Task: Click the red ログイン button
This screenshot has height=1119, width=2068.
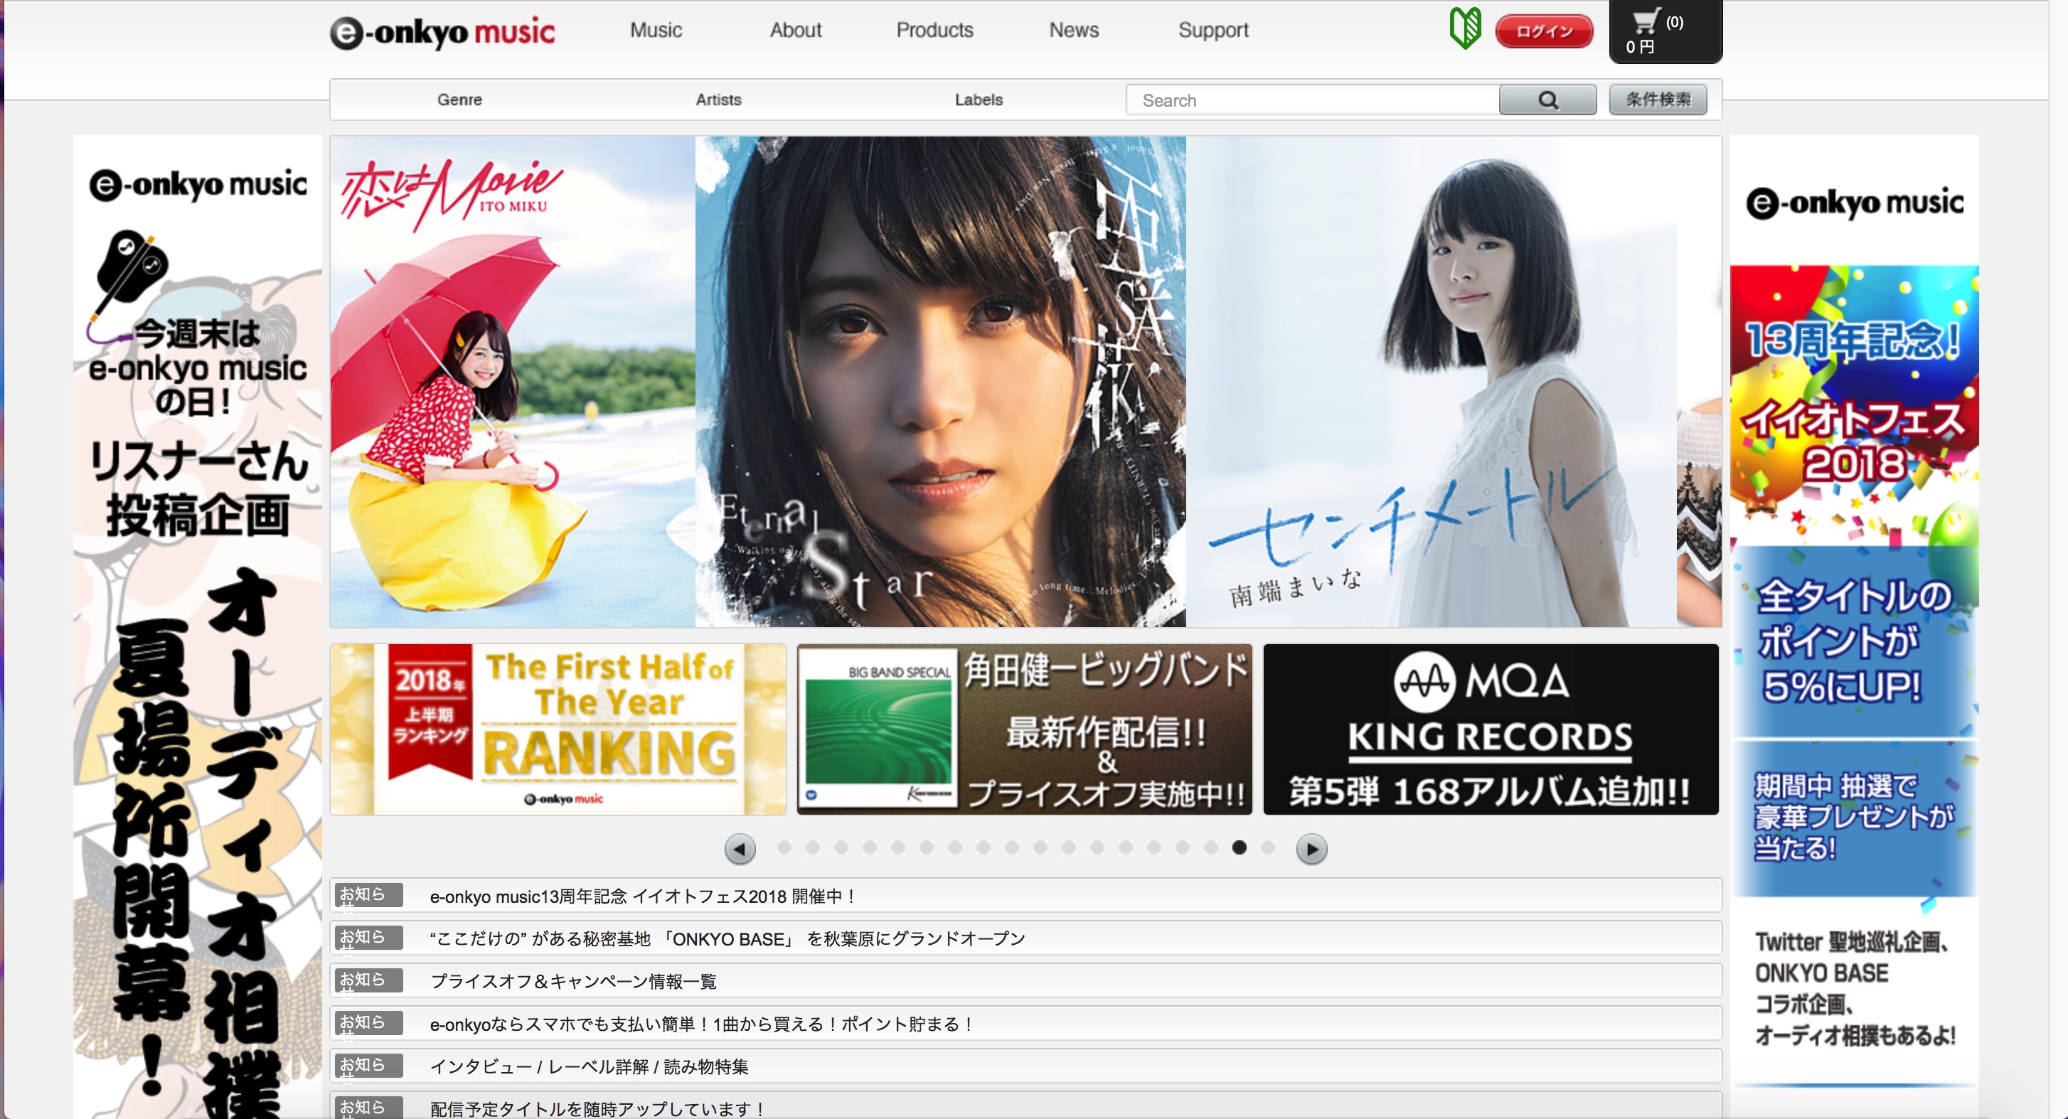Action: pyautogui.click(x=1545, y=31)
